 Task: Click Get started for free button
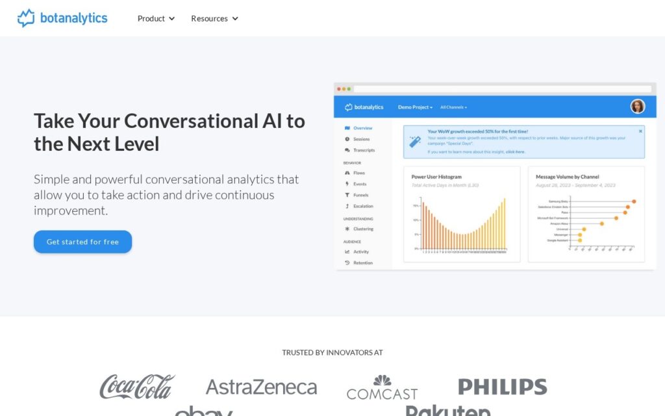tap(82, 242)
